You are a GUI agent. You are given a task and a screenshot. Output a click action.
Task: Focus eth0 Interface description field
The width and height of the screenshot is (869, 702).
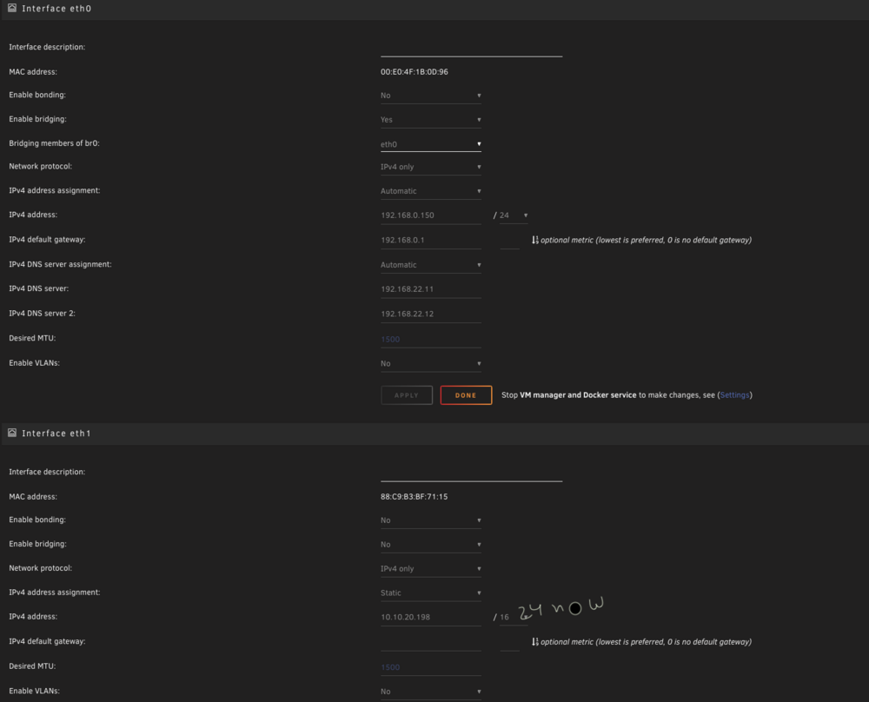pos(471,48)
